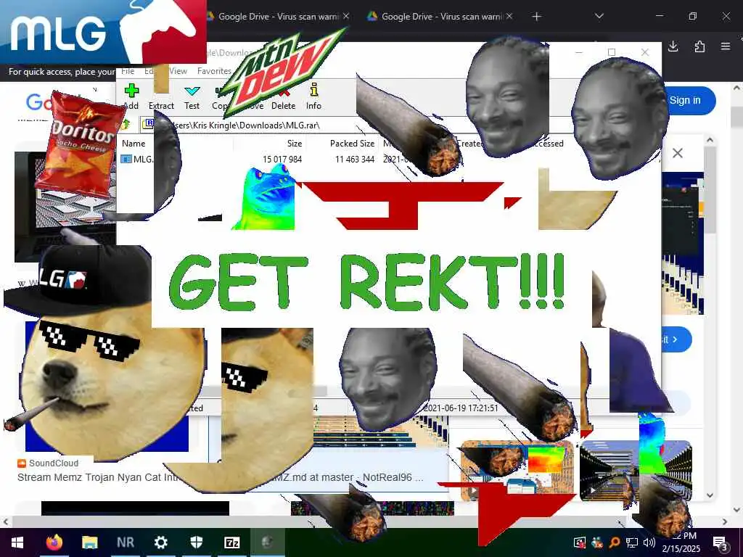
Task: Switch to the first Google Drive Virus scan tab
Action: pos(279,17)
